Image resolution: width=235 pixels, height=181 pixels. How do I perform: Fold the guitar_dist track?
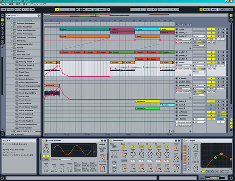(x=177, y=86)
